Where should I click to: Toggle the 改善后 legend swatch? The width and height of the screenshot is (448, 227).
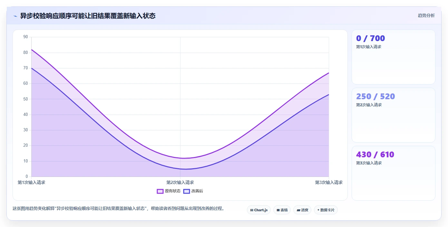pyautogui.click(x=186, y=191)
